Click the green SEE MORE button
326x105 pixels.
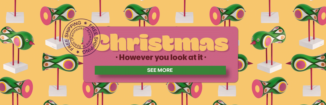click(160, 70)
